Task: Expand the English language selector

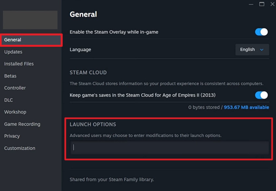Action: click(252, 49)
